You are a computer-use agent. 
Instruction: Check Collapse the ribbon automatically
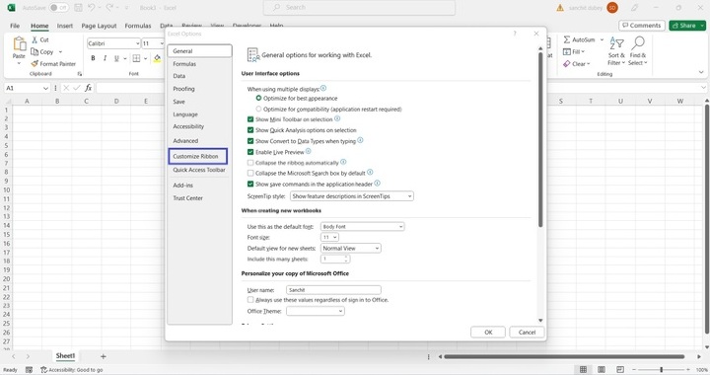[x=250, y=162]
